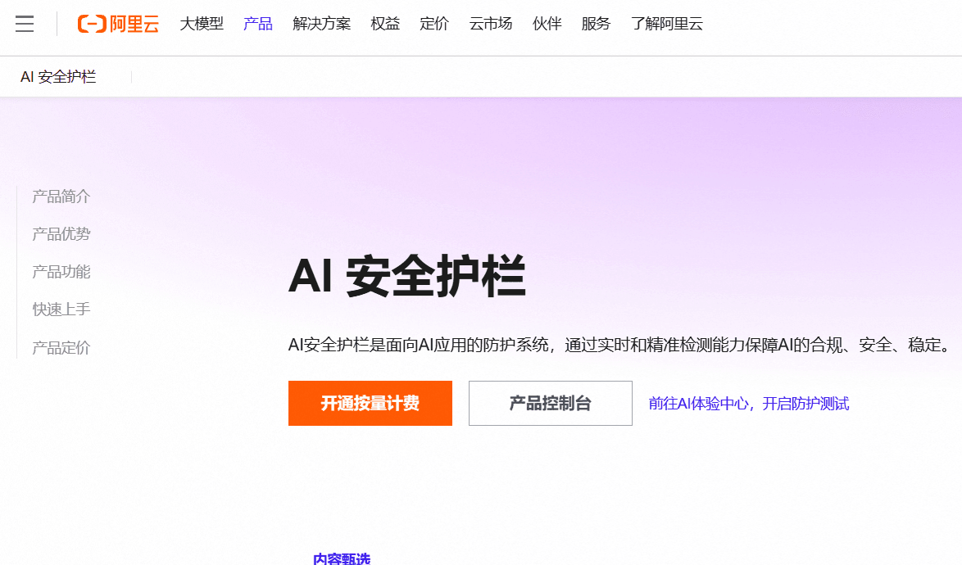This screenshot has height=565, width=962.
Task: Open the 产品控制台 button
Action: (551, 403)
